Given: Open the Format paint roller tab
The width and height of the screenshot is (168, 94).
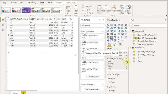Looking at the screenshot, I should click(x=115, y=44).
